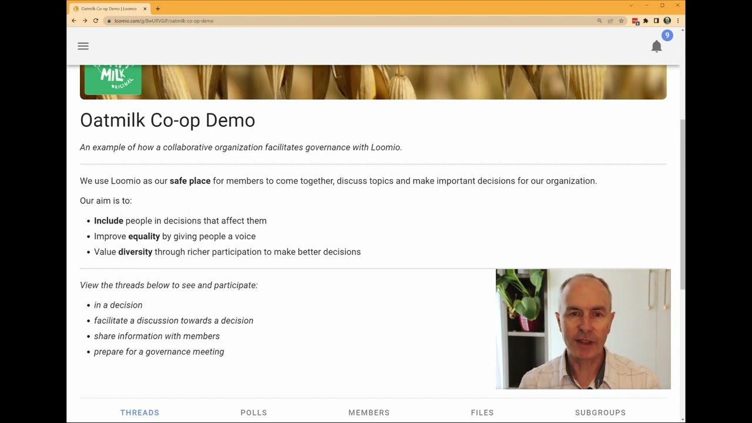The width and height of the screenshot is (752, 423).
Task: Click the Oatmilk Co-op Demo heading
Action: (x=167, y=120)
